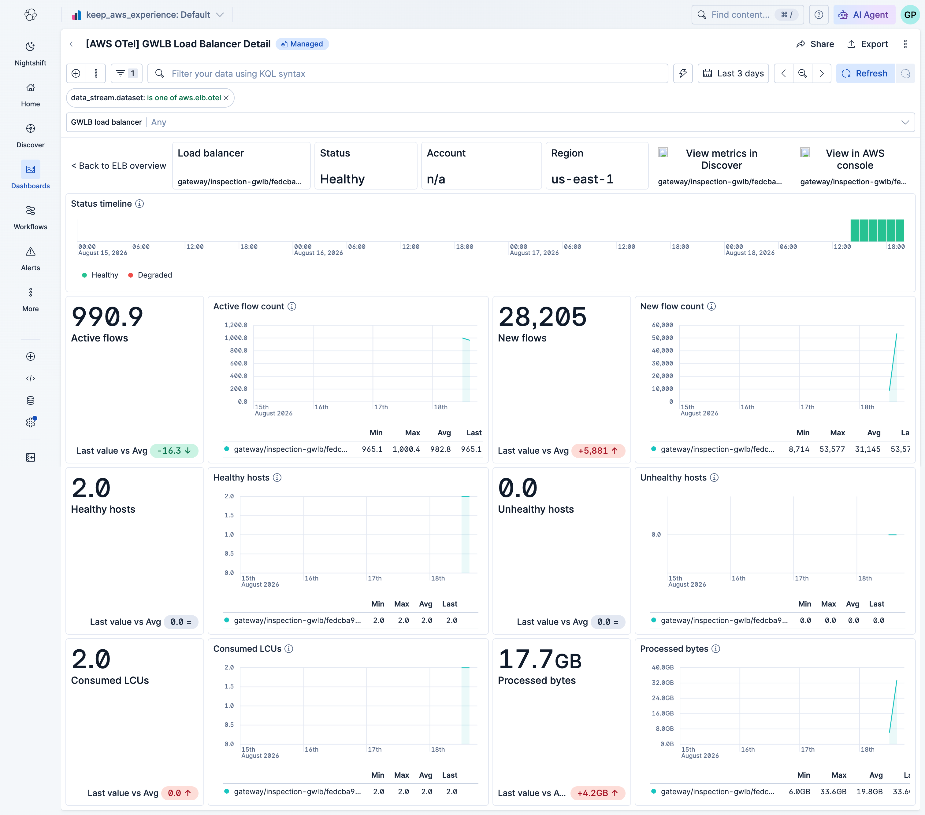The height and width of the screenshot is (815, 925).
Task: Focus the KQL filter query bar
Action: click(x=408, y=73)
